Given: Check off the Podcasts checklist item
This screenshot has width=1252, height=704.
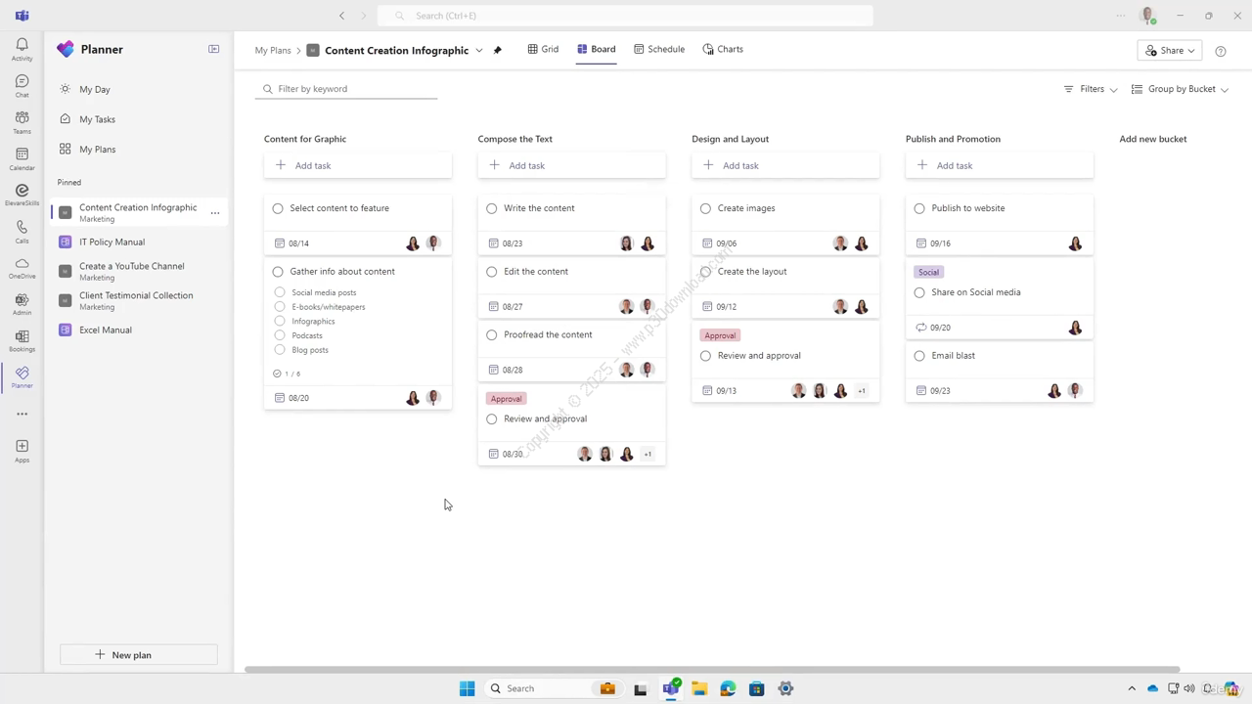Looking at the screenshot, I should [280, 335].
